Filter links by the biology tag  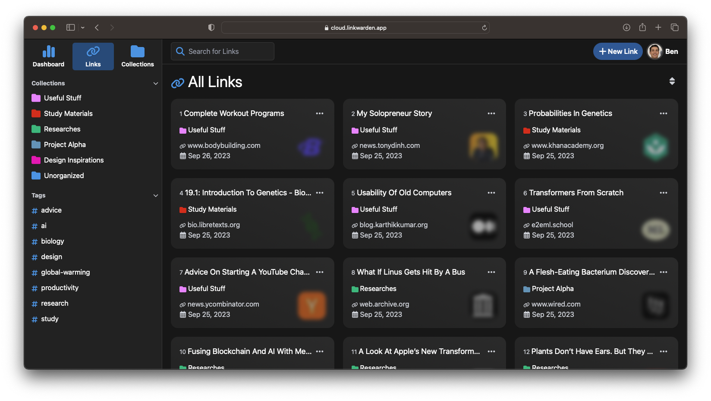pyautogui.click(x=52, y=241)
